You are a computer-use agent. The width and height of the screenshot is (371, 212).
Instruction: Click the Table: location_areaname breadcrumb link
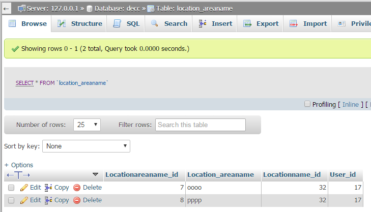(194, 9)
